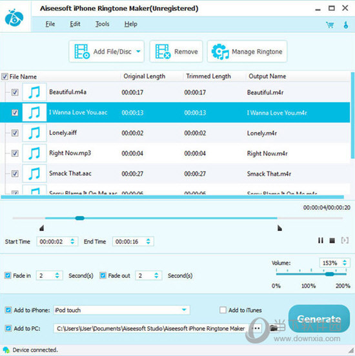
Task: Click the Original Length column header
Action: click(x=145, y=76)
